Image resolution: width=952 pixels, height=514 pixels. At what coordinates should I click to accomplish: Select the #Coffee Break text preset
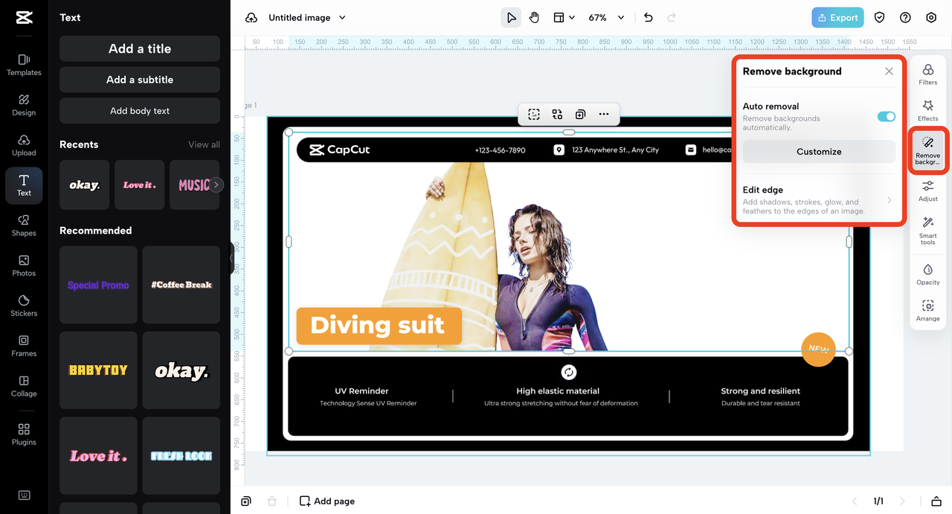181,285
